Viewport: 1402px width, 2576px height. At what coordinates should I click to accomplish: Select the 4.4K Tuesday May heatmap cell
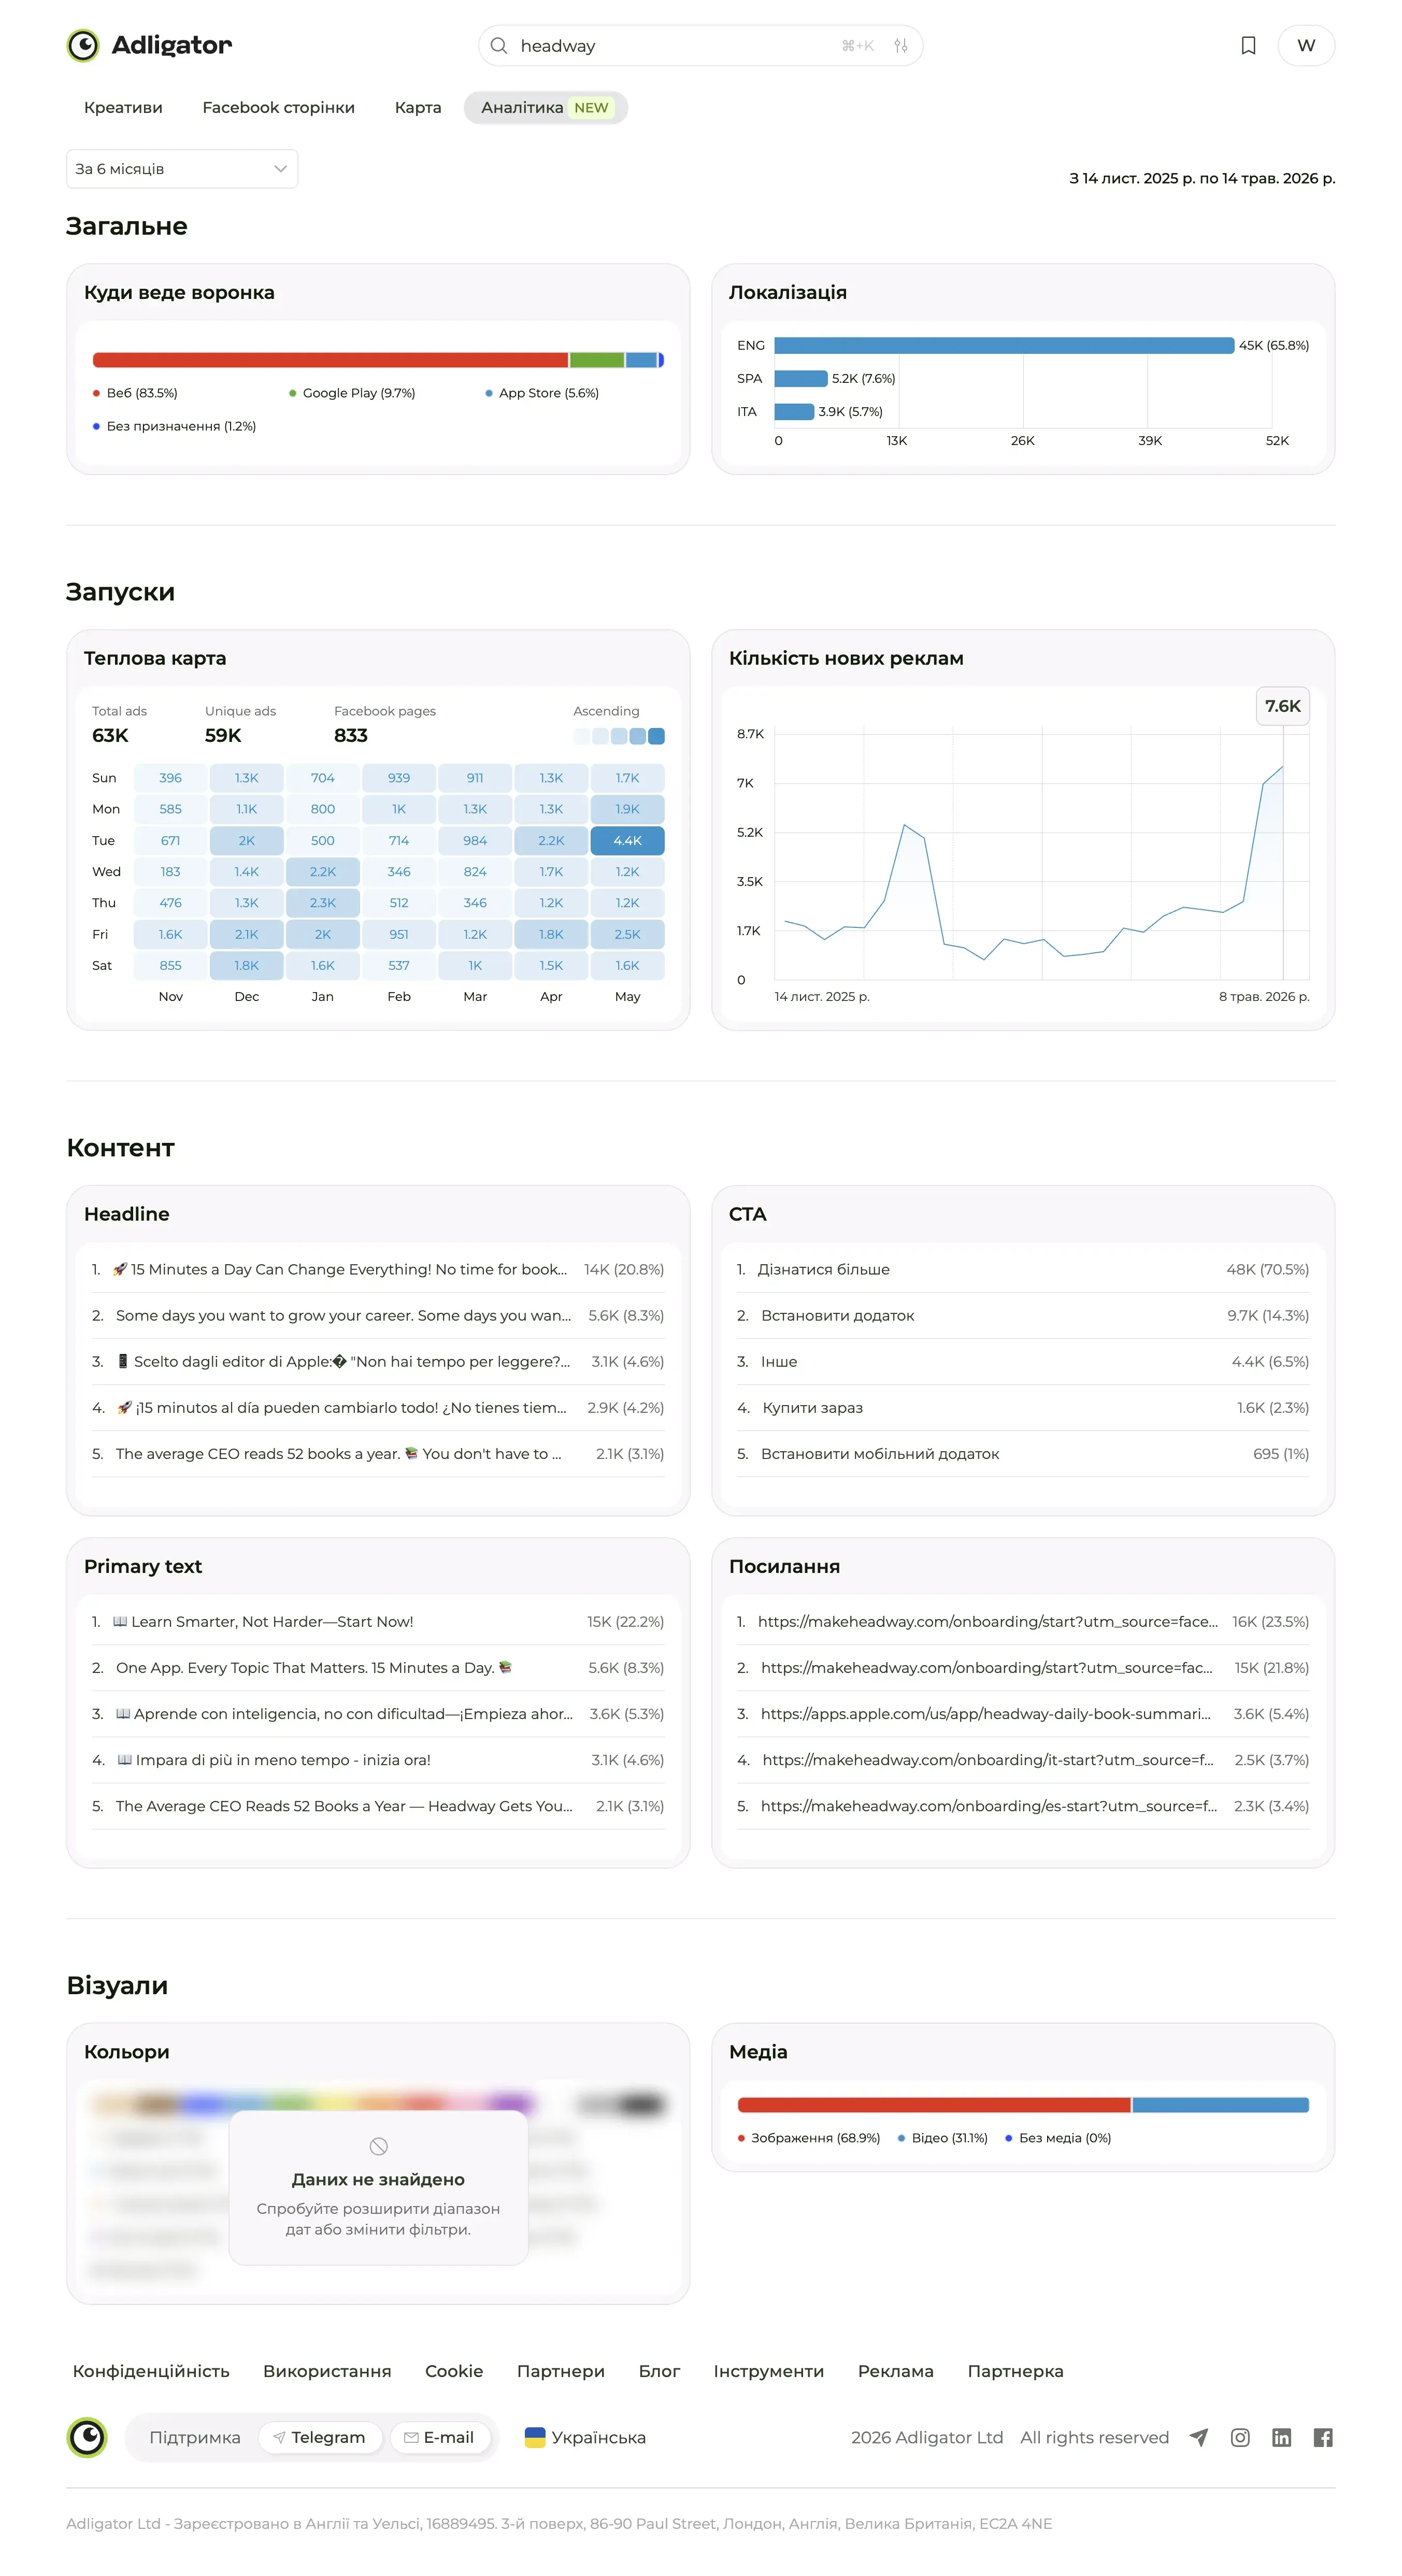pyautogui.click(x=627, y=841)
